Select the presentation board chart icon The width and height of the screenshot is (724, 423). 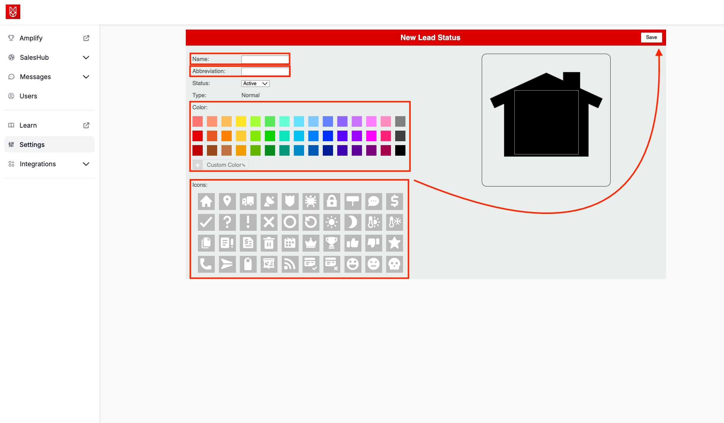click(269, 264)
